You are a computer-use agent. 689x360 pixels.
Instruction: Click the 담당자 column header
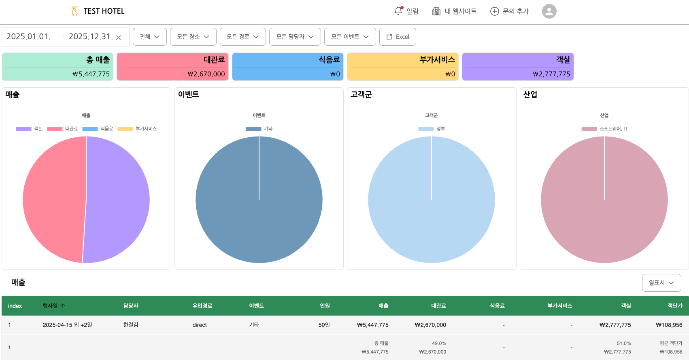(131, 306)
